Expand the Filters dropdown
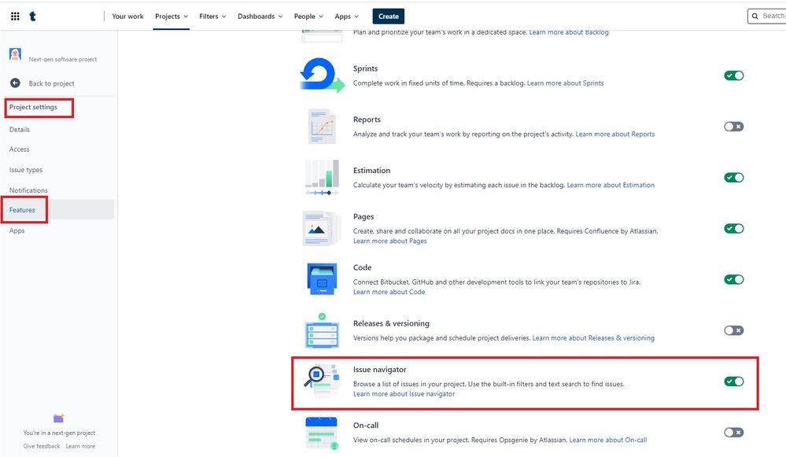786x457 pixels. (212, 16)
